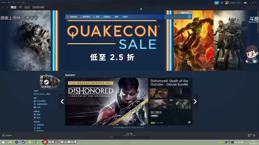Open Google Chrome in the taskbar
This screenshot has height=145, width=259.
37,142
